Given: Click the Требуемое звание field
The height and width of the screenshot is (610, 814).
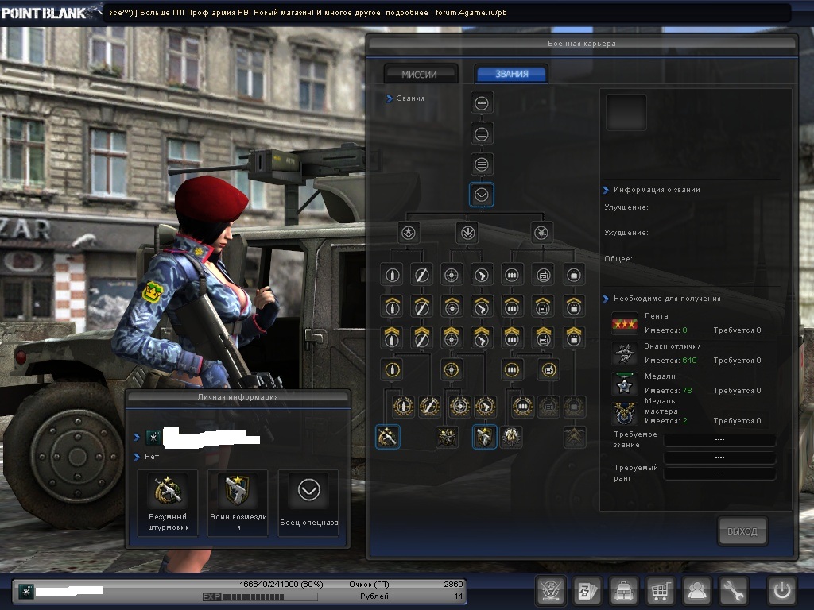Looking at the screenshot, I should pos(719,440).
